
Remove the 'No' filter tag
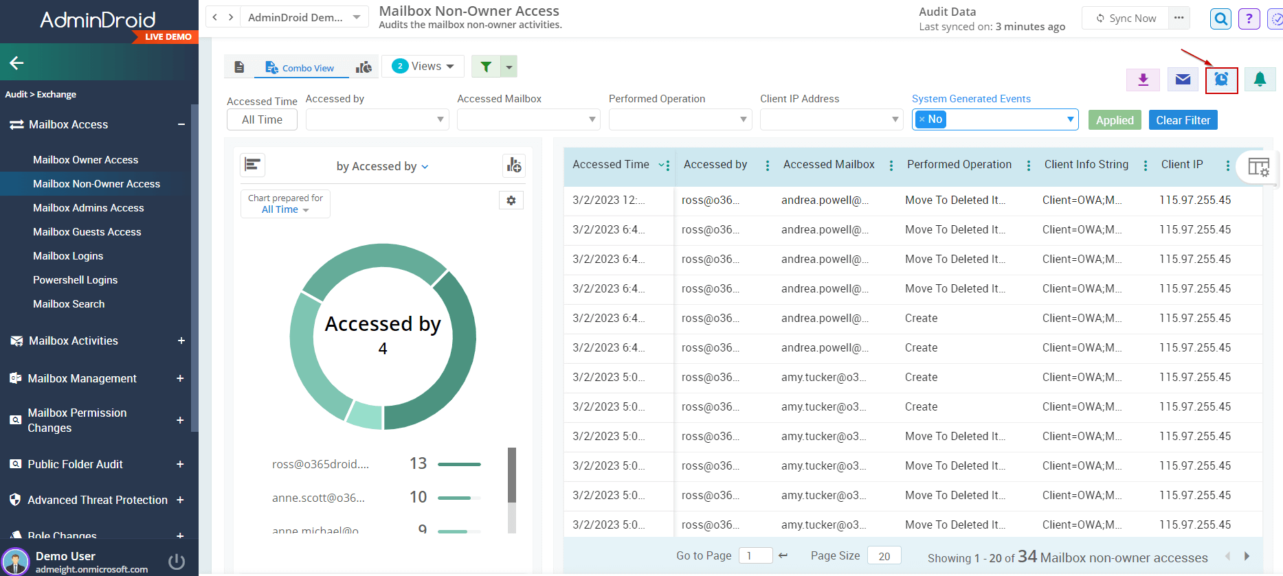click(x=922, y=119)
